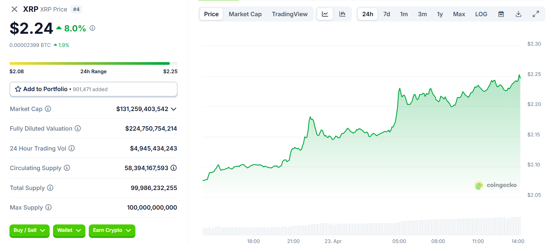Expand chart to fullscreen
The width and height of the screenshot is (551, 244).
536,14
